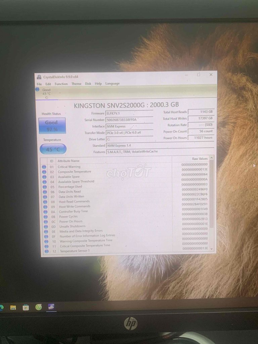The width and height of the screenshot is (258, 344).
Task: Click the Features field
Action: [x=160, y=152]
